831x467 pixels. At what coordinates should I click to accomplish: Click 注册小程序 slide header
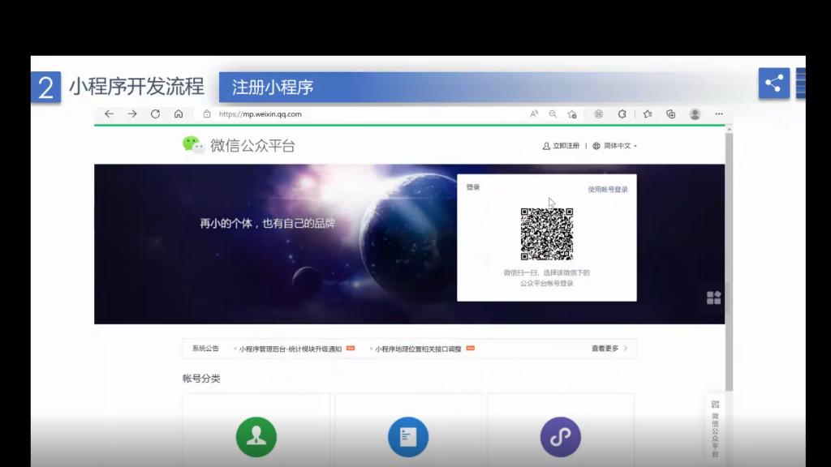coord(273,88)
